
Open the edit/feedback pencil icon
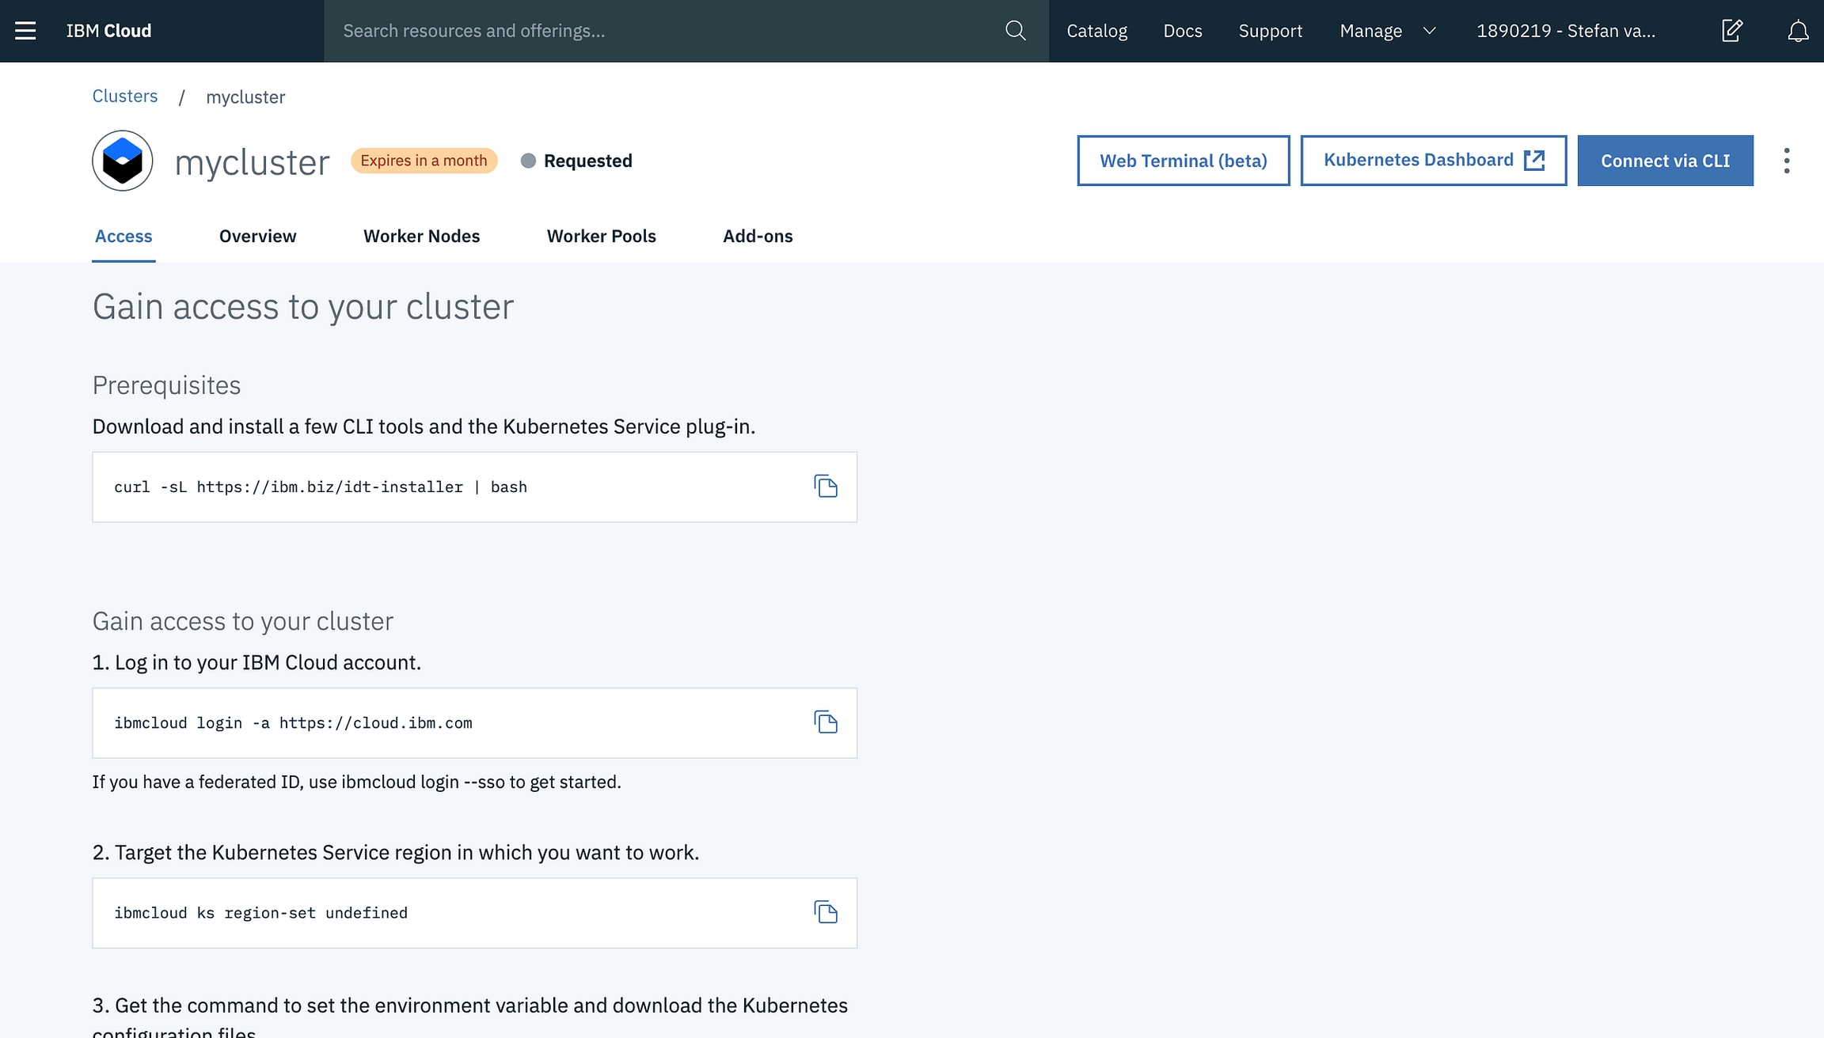(1732, 31)
